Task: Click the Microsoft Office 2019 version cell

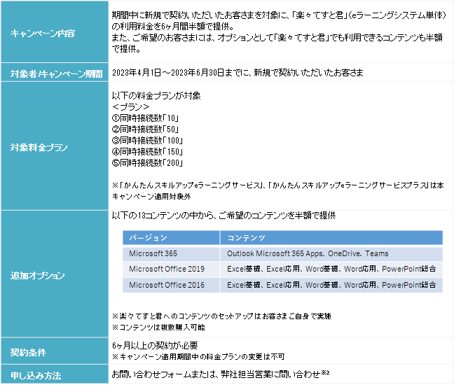Action: [171, 269]
